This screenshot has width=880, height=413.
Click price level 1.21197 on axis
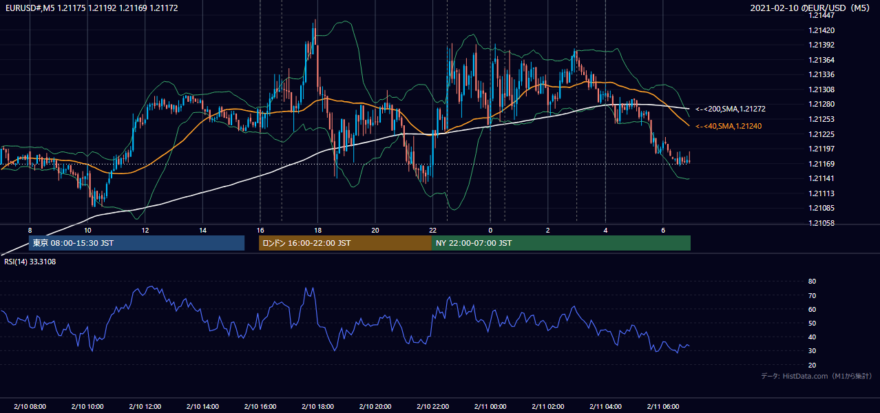822,149
